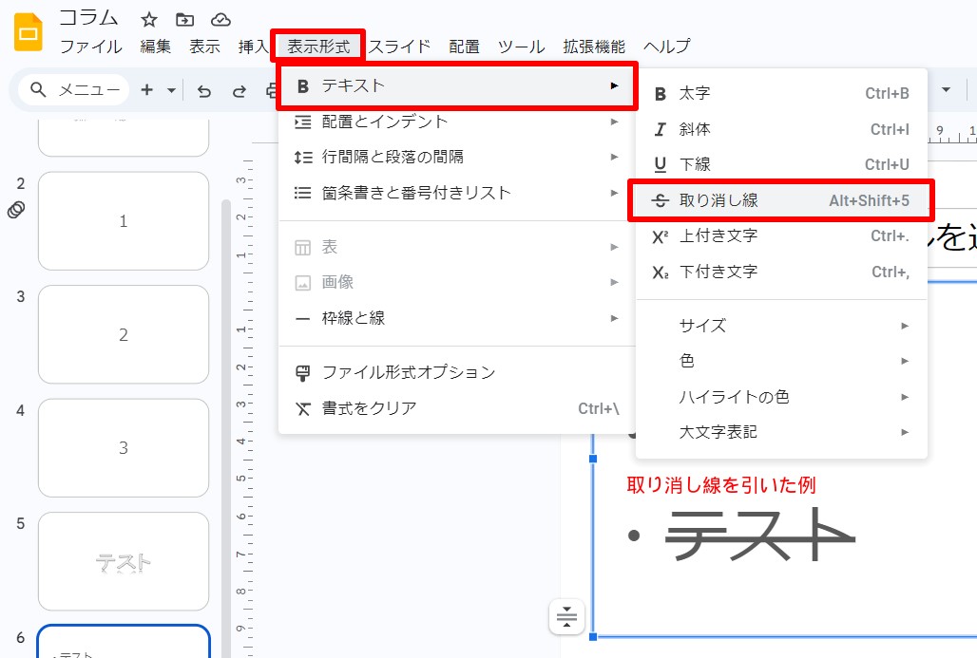Viewport: 977px width, 658px height.
Task: Click the move to folder icon
Action: (184, 20)
